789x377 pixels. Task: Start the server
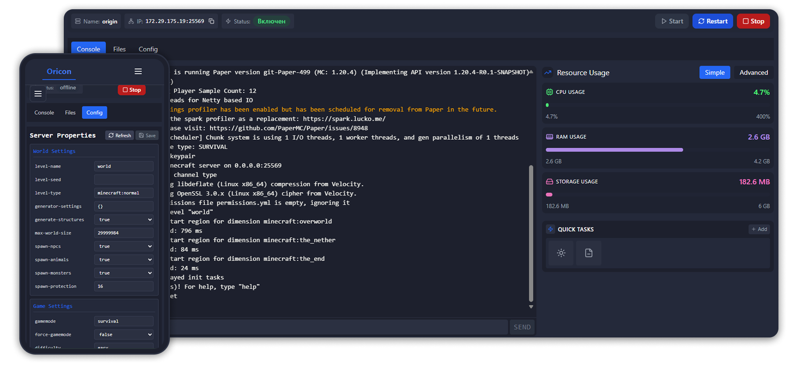pos(672,21)
